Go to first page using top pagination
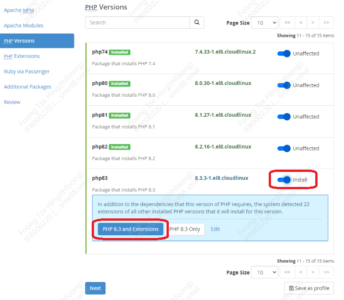 click(287, 22)
